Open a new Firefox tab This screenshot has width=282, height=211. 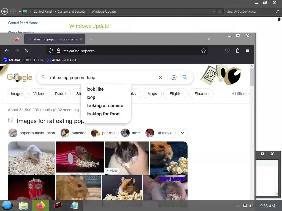(91, 39)
